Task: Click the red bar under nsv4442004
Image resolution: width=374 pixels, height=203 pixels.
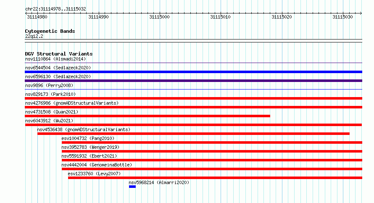Action: 212,169
